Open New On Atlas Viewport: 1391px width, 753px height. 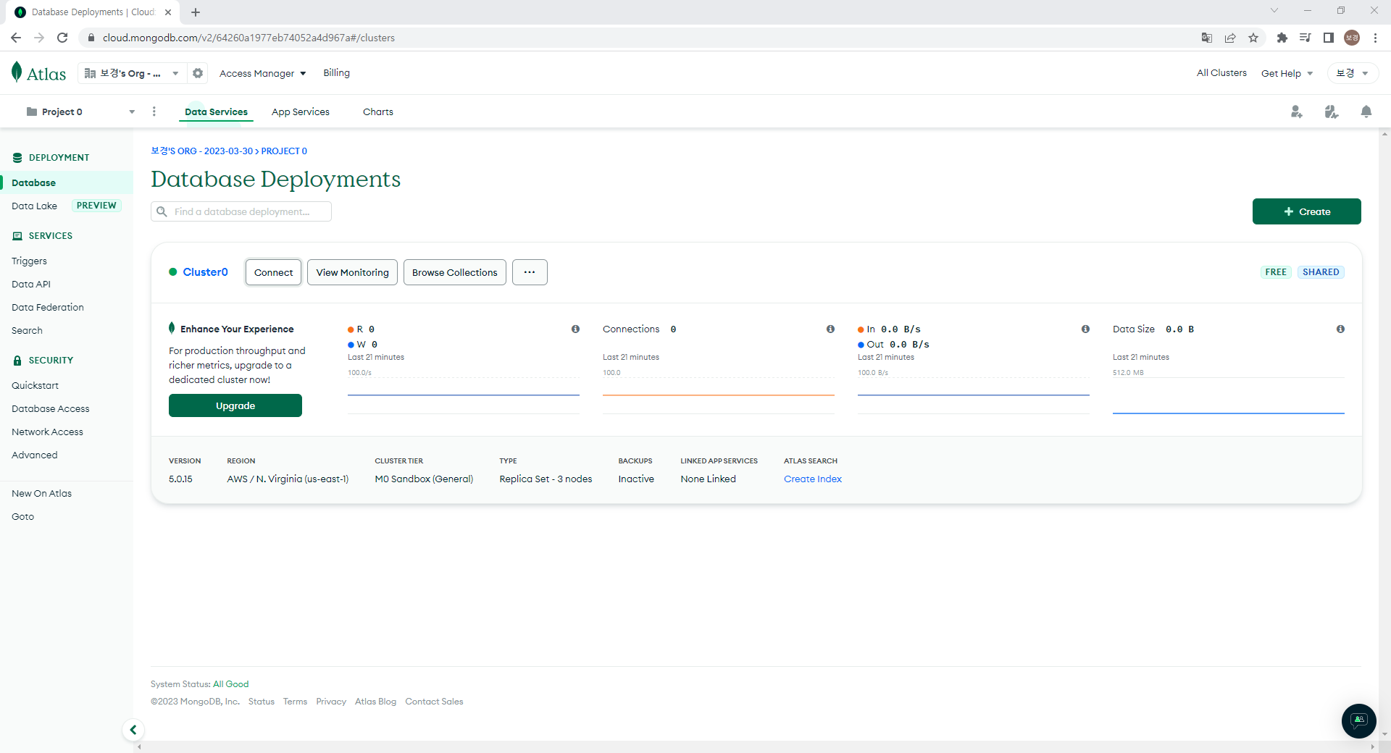tap(41, 493)
